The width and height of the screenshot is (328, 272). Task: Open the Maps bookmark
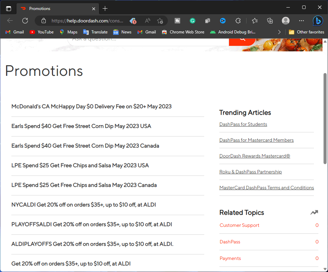[69, 32]
